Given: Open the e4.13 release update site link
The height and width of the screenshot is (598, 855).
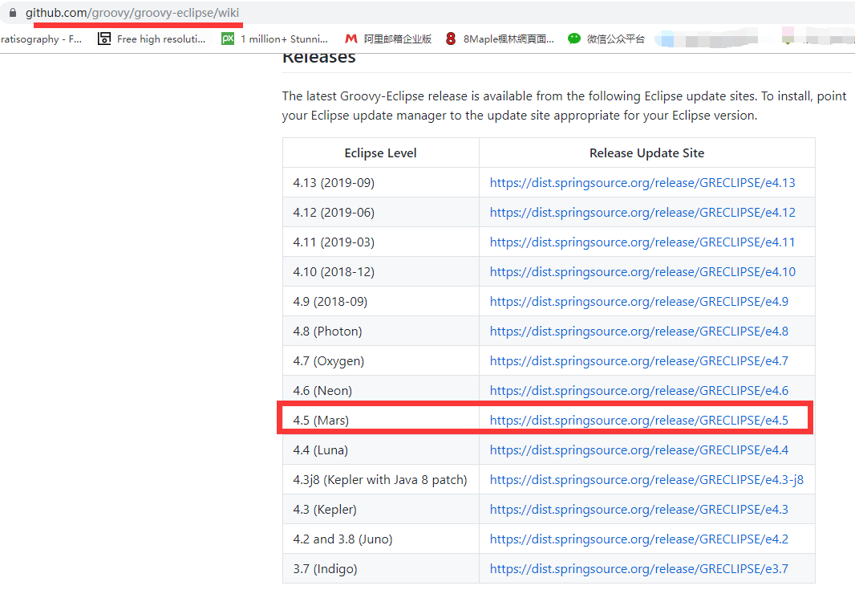Looking at the screenshot, I should (x=642, y=183).
